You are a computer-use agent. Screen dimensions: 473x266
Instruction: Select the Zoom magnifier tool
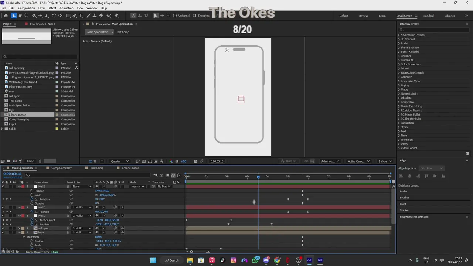(x=26, y=16)
